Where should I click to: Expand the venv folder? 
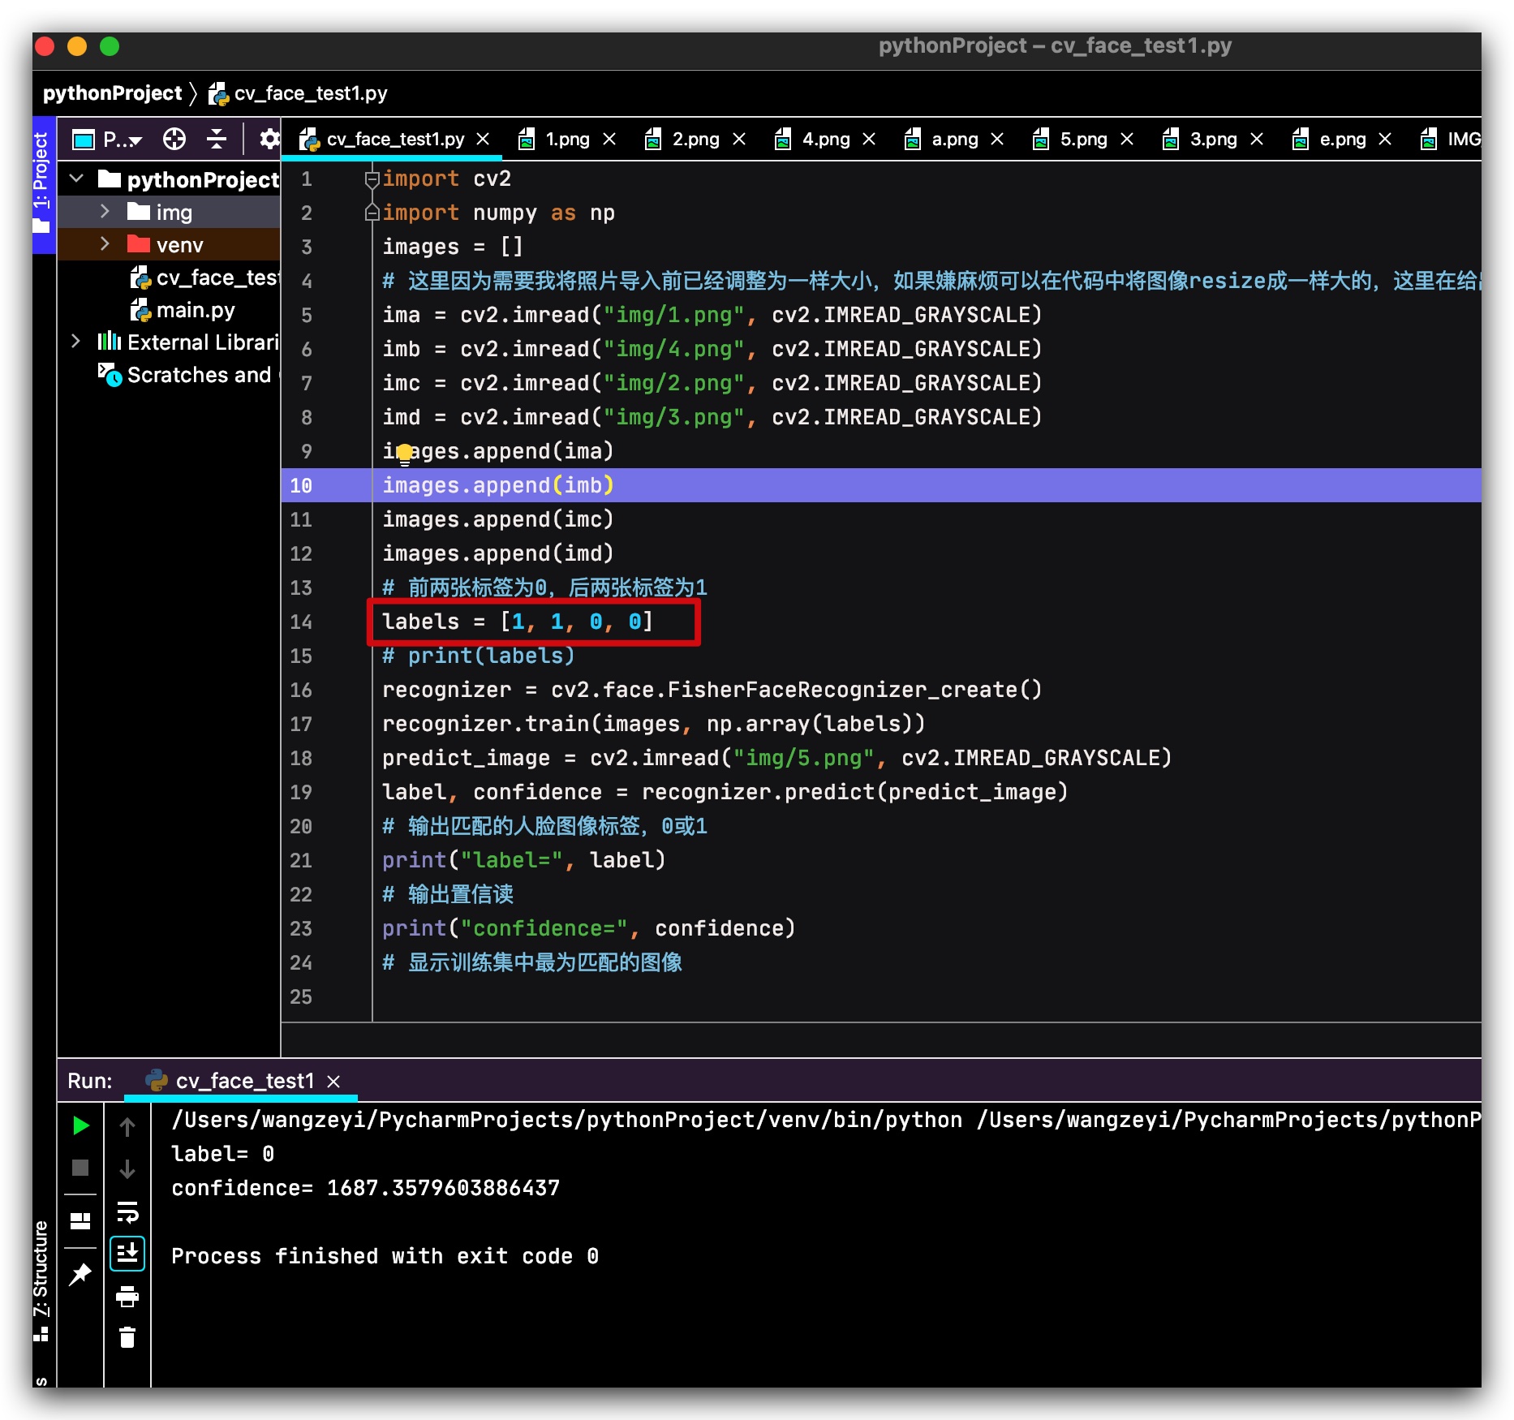click(x=105, y=244)
